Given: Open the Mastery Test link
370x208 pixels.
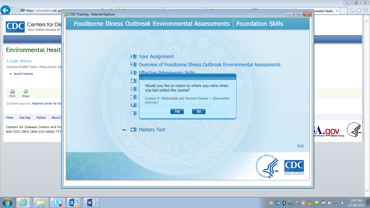Looking at the screenshot, I should point(152,130).
